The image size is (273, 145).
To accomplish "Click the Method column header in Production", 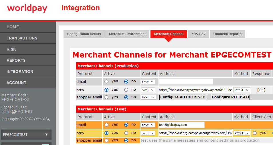I will (x=241, y=74).
